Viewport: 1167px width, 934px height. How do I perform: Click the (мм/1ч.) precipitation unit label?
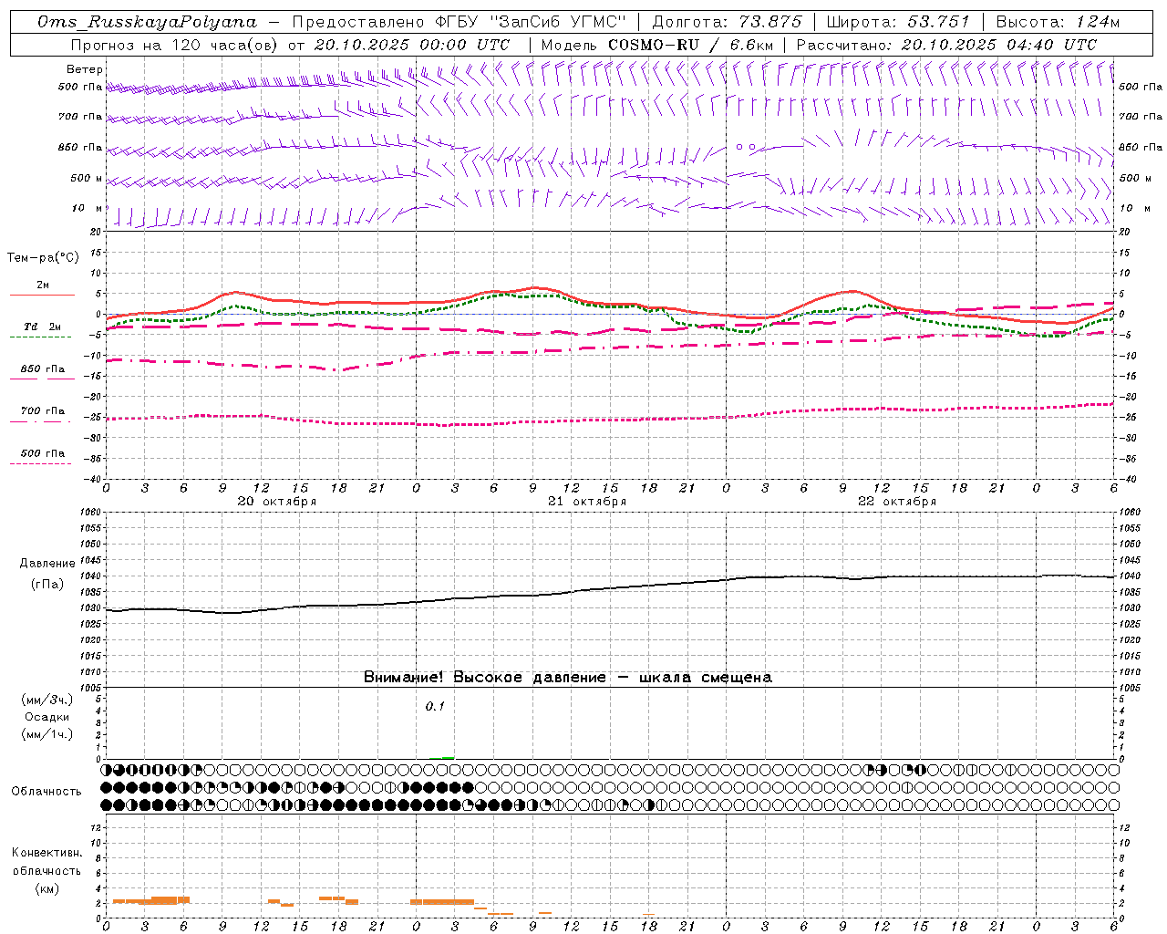point(47,734)
